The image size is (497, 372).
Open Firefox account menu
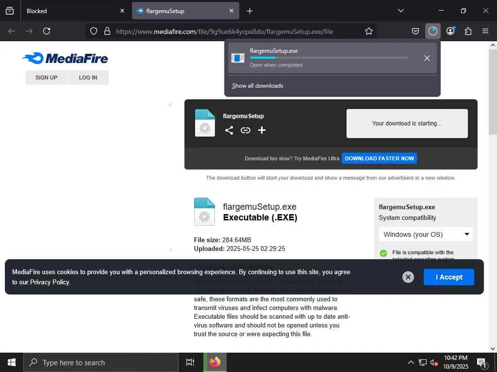450,31
